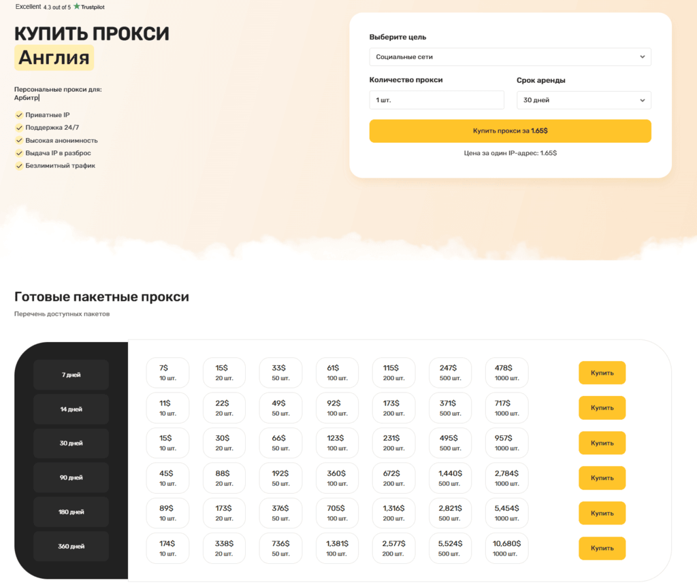
Task: Pick the 705$ 100 шт. package
Action: coord(337,513)
